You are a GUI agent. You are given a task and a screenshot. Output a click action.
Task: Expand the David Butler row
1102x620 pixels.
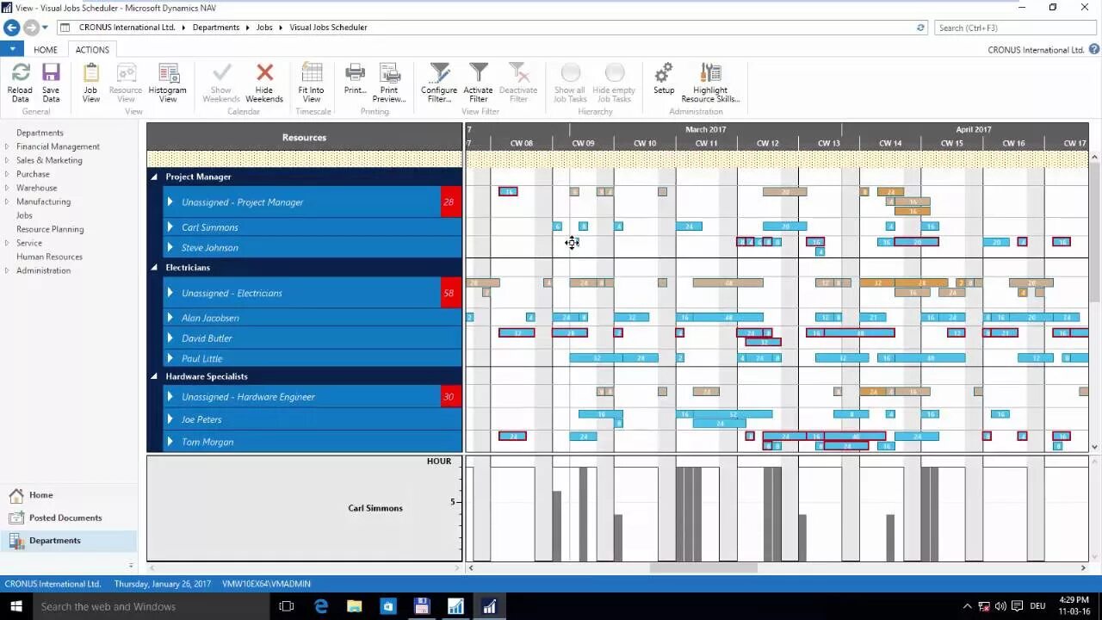point(170,338)
